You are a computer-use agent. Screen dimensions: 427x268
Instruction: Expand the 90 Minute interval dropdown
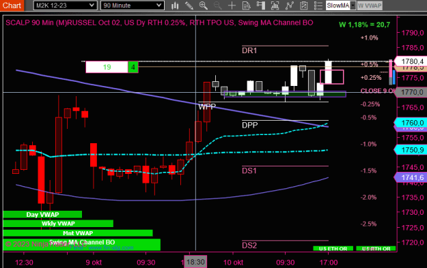[133, 5]
